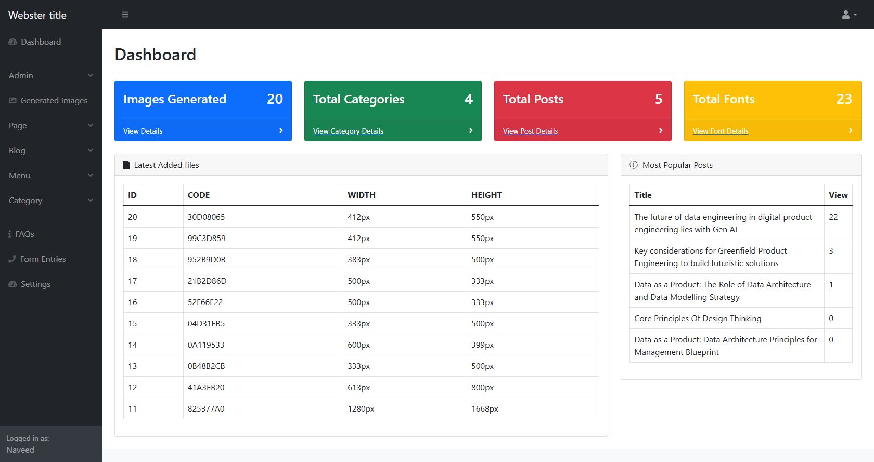The height and width of the screenshot is (462, 874).
Task: Click the FAQs info icon
Action: [x=10, y=234]
